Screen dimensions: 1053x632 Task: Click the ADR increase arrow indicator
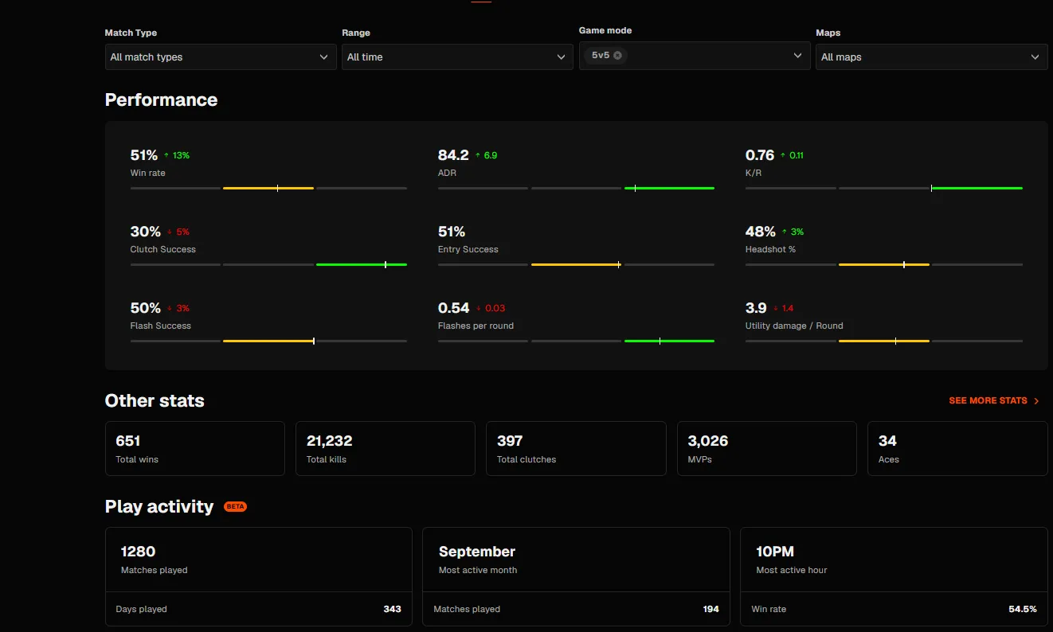[478, 155]
